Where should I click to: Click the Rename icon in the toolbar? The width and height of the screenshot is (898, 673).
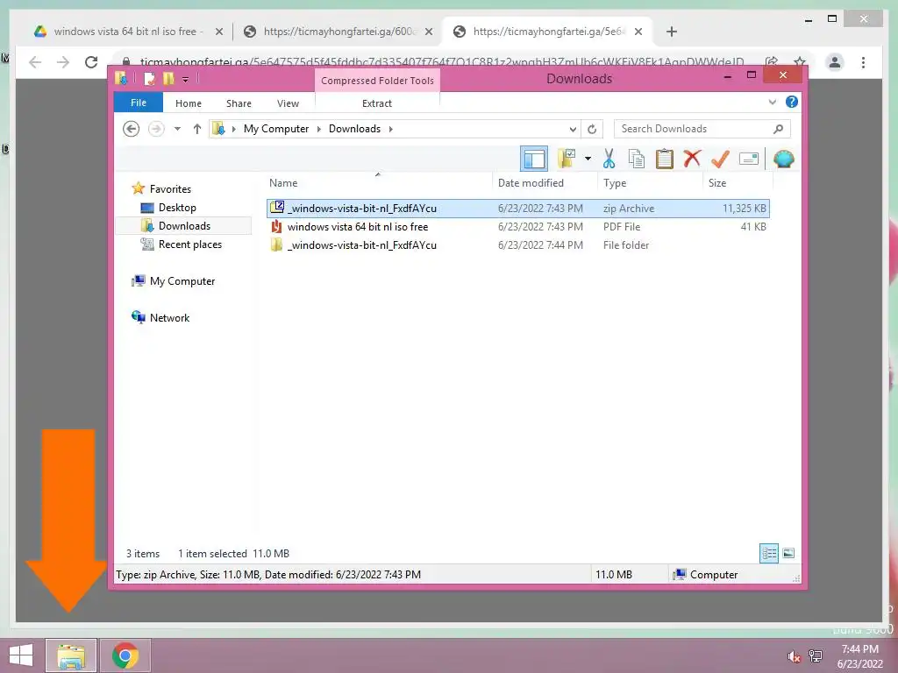coord(749,159)
